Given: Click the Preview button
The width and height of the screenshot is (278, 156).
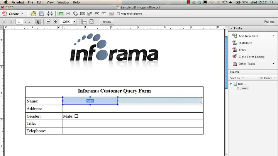Looking at the screenshot, I should [x=107, y=22].
